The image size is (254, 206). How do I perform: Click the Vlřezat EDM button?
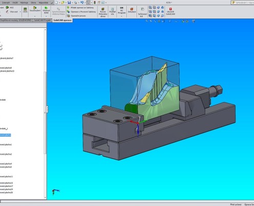pyautogui.click(x=46, y=10)
